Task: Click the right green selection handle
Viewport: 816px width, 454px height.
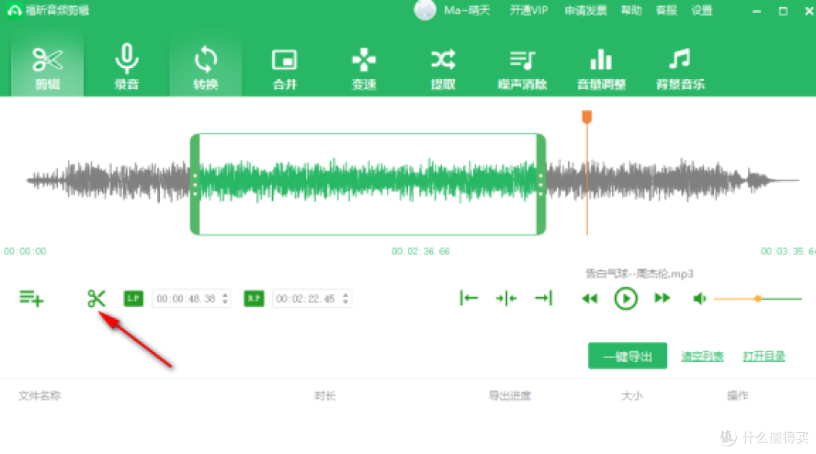Action: click(541, 185)
